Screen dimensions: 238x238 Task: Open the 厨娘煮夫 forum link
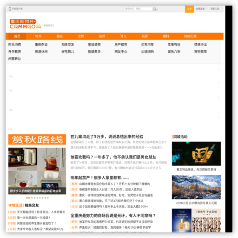94,52
